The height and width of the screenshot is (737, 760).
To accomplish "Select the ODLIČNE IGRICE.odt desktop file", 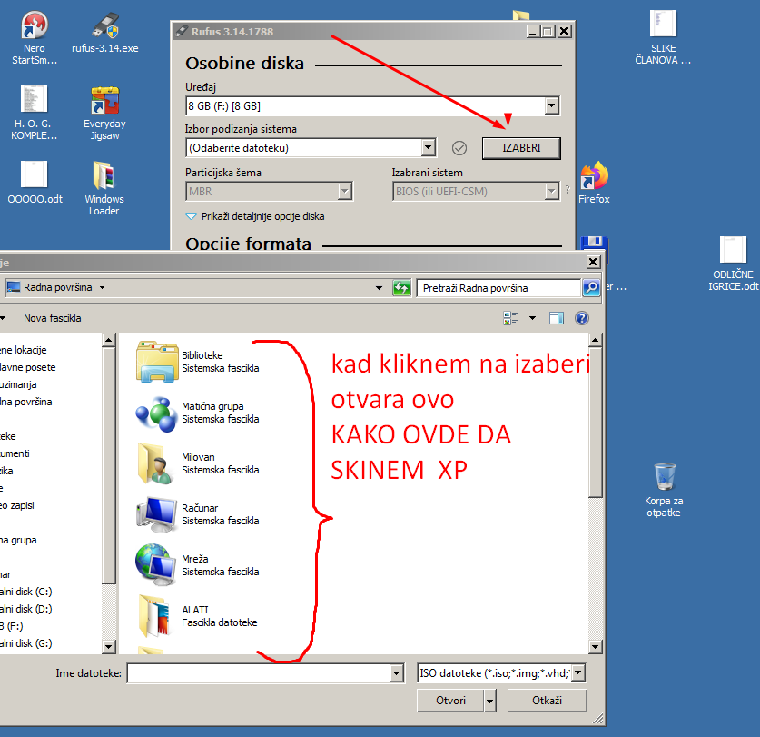I will point(733,264).
